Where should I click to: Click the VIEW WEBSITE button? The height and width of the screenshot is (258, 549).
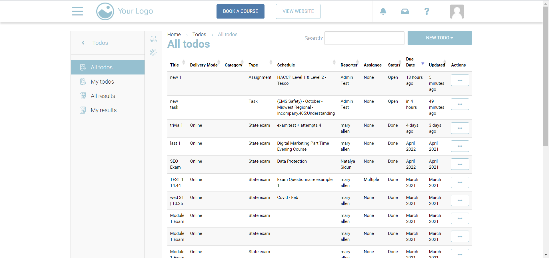(x=298, y=11)
